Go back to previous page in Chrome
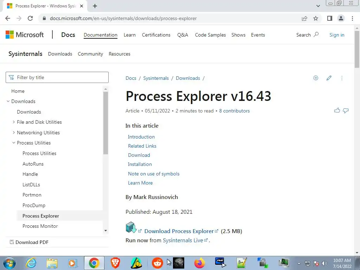Screen dimensions: 360x270 point(8,18)
